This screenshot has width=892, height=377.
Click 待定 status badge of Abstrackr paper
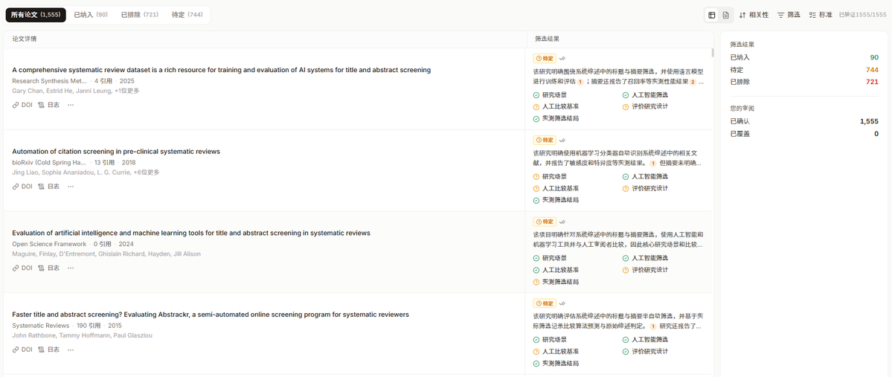pos(545,303)
